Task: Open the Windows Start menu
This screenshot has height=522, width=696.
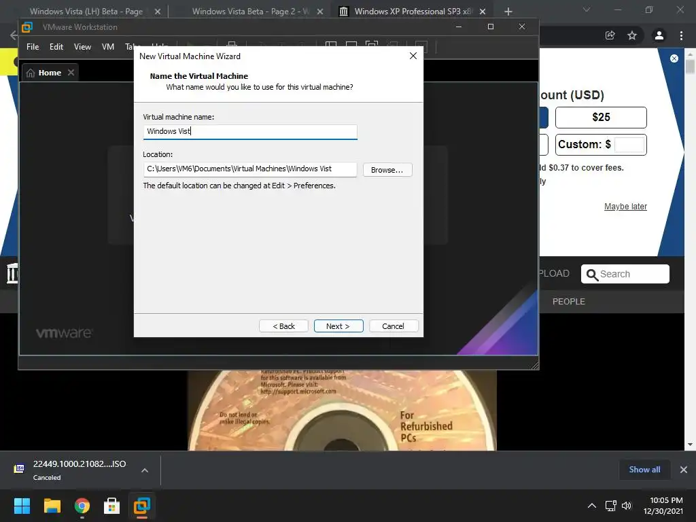Action: click(22, 506)
